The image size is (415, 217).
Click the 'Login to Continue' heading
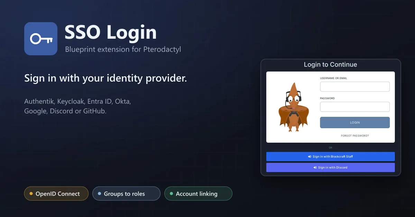pyautogui.click(x=330, y=65)
